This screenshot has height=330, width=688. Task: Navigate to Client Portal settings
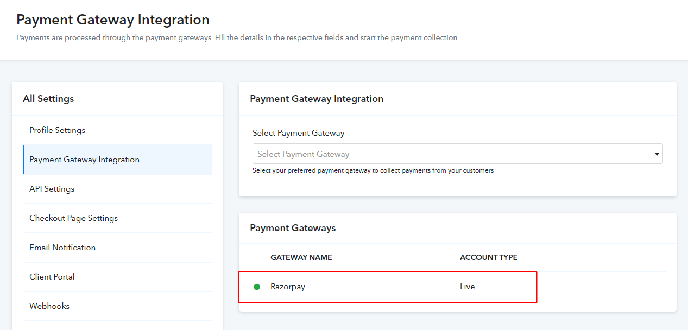click(x=52, y=276)
